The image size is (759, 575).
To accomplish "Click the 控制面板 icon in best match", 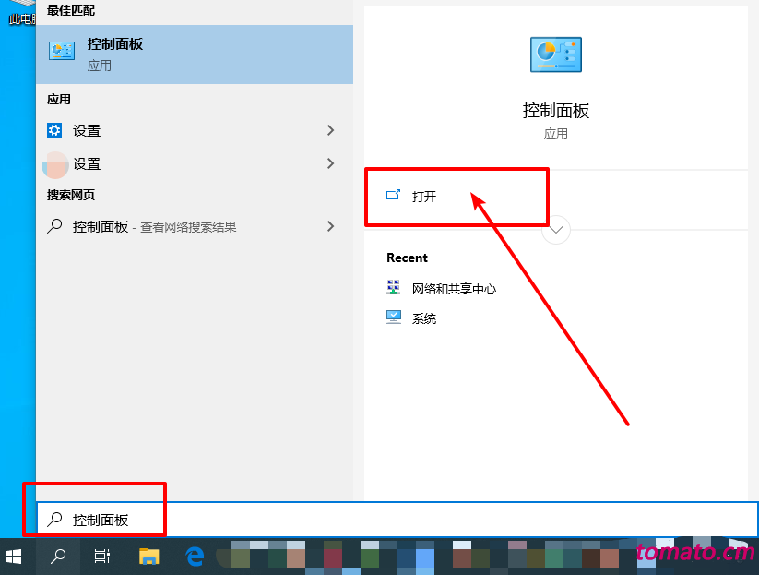I will (62, 51).
